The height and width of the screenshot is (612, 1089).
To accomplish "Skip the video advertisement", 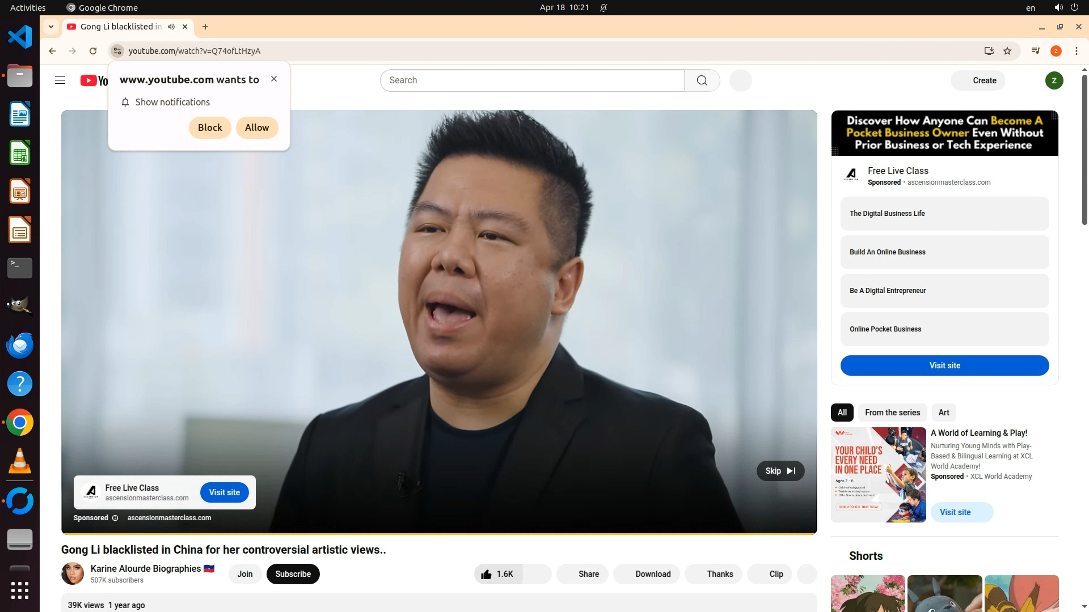I will [x=780, y=471].
